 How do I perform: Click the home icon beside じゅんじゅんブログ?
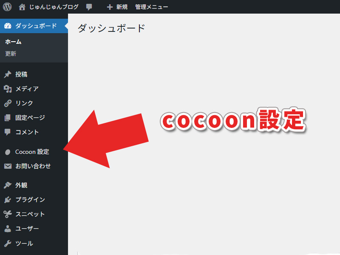(x=22, y=7)
